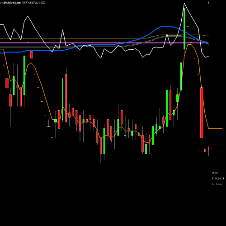Click the 'NSE GOENKA_BZ' chart title
226x226 pixels.
pos(33,3)
